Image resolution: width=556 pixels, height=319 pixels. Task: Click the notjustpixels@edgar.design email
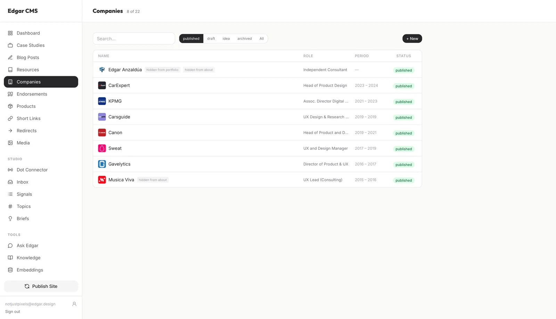coord(30,304)
